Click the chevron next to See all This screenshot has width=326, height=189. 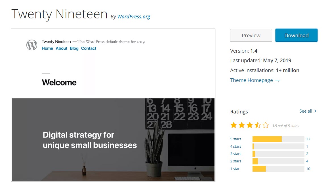click(316, 111)
